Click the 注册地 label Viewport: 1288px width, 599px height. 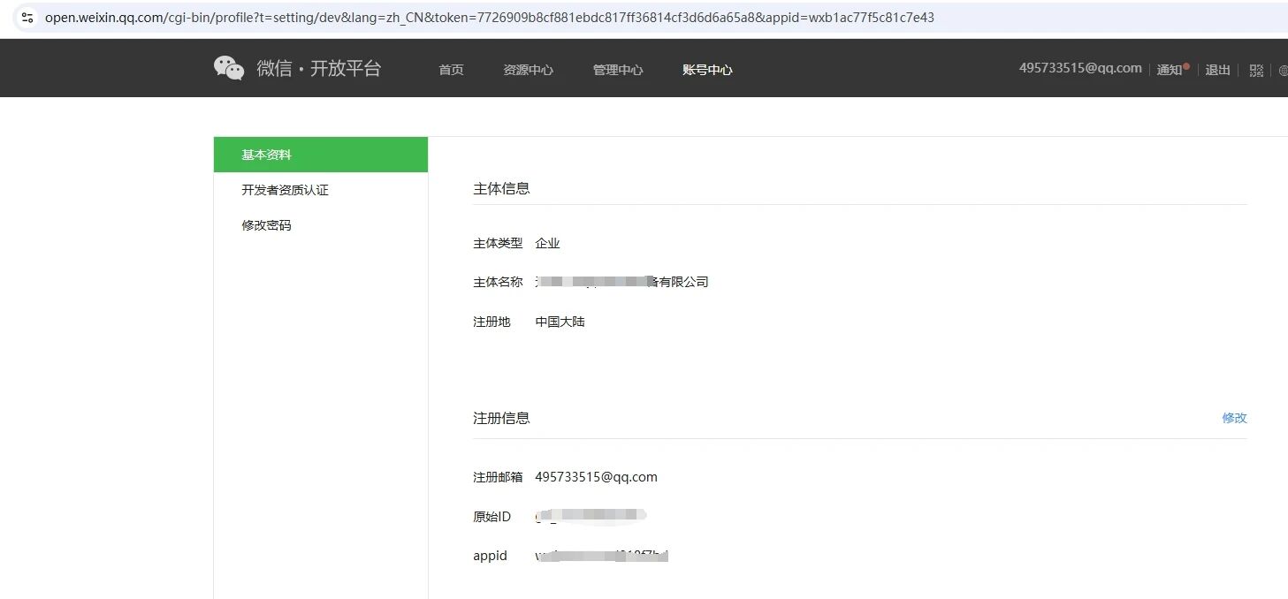pyautogui.click(x=492, y=322)
